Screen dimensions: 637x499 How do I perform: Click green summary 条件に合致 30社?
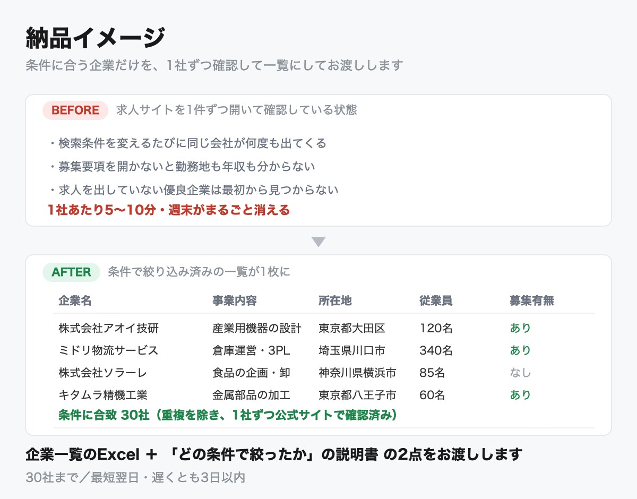click(228, 415)
